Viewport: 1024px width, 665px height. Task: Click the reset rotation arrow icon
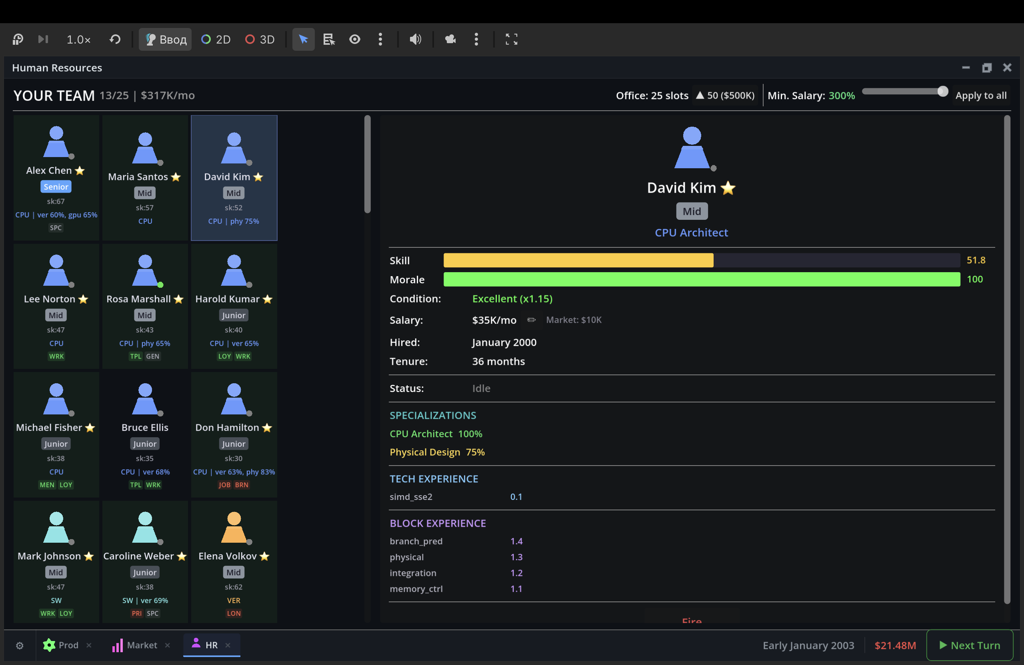115,40
